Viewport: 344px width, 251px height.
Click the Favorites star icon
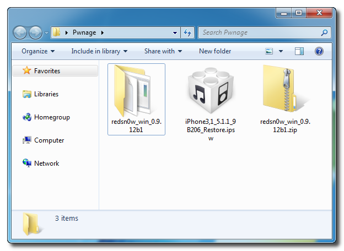[27, 70]
